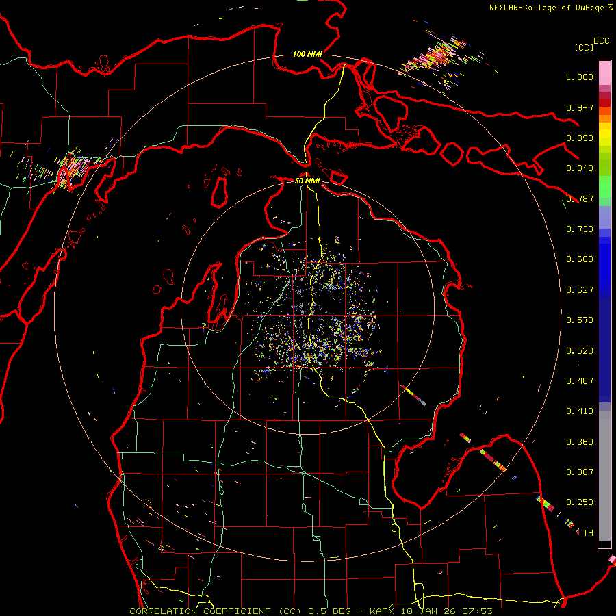Select the 0.573 legend value
Viewport: 616px width, 616px height.
tap(580, 320)
